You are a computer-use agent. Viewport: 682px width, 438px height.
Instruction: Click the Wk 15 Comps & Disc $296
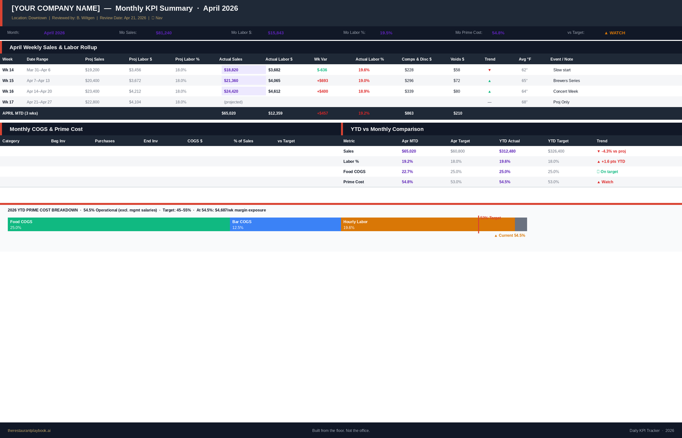409,81
